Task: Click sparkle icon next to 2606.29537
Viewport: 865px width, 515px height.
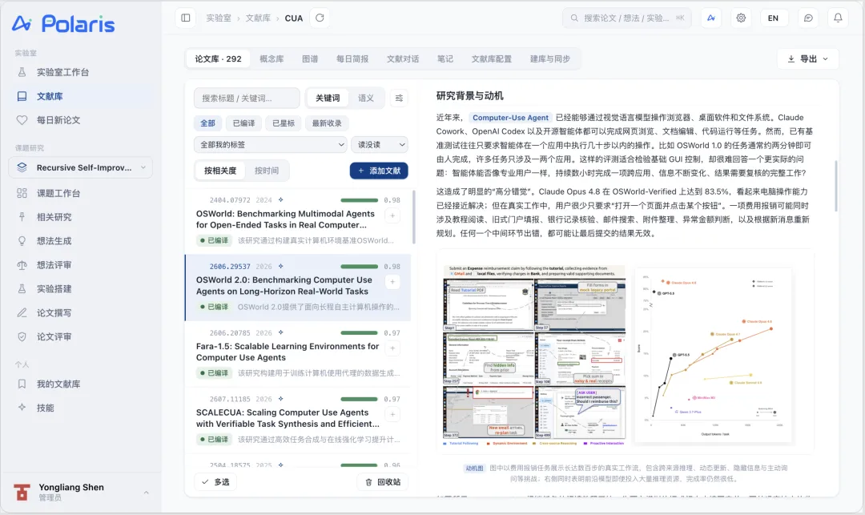Action: [281, 267]
